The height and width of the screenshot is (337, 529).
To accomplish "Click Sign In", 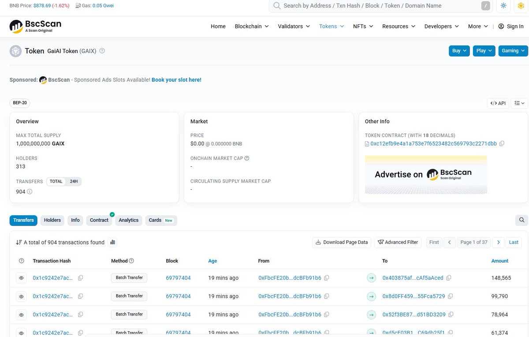I will (x=511, y=26).
